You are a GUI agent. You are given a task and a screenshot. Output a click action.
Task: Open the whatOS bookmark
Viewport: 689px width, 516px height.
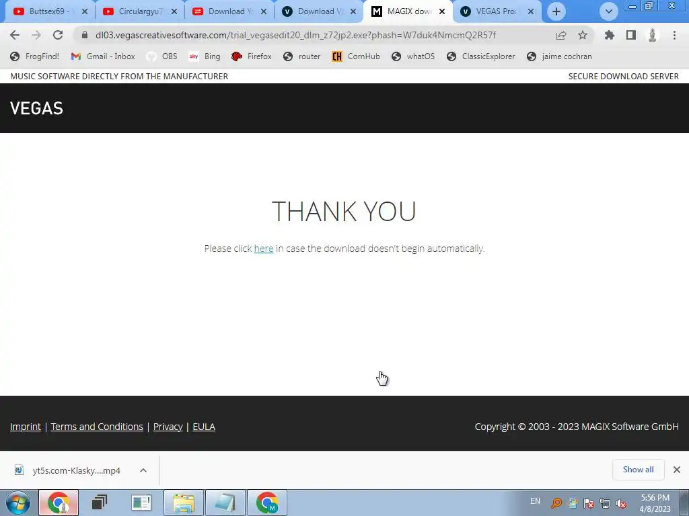[x=413, y=56]
